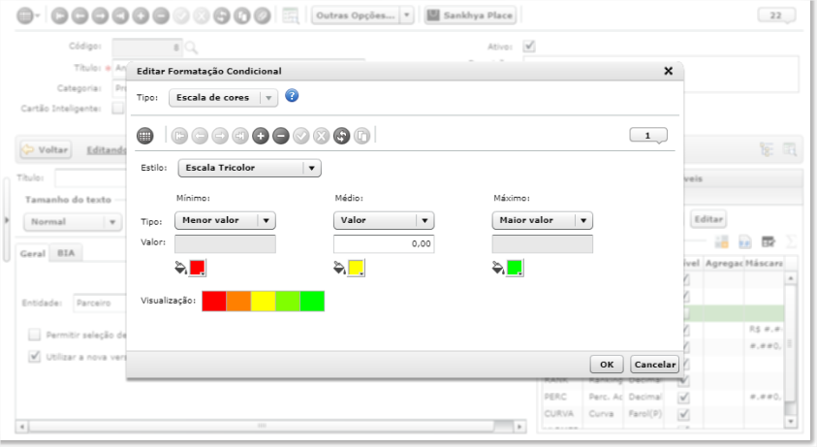Click the table's vertical scrollbar down arrow
Screen dimensions: 817x447
tap(791, 421)
